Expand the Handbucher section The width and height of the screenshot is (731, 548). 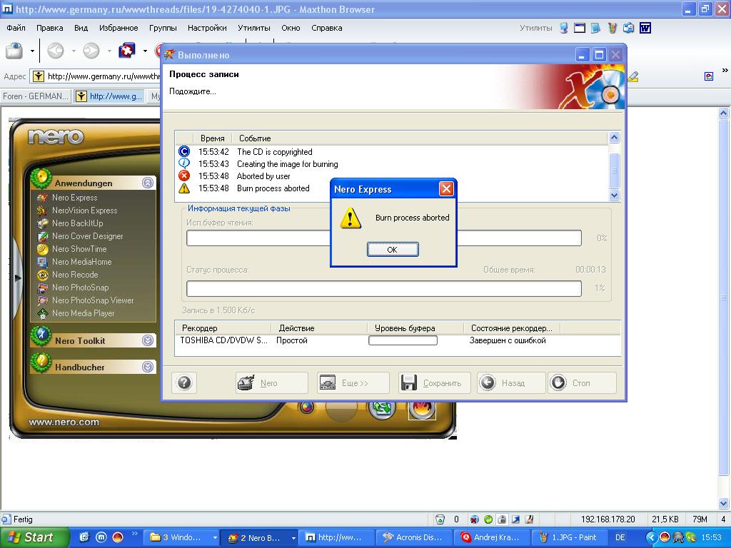[148, 367]
